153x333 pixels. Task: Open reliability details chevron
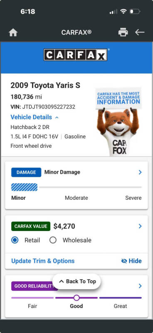[x=140, y=286]
